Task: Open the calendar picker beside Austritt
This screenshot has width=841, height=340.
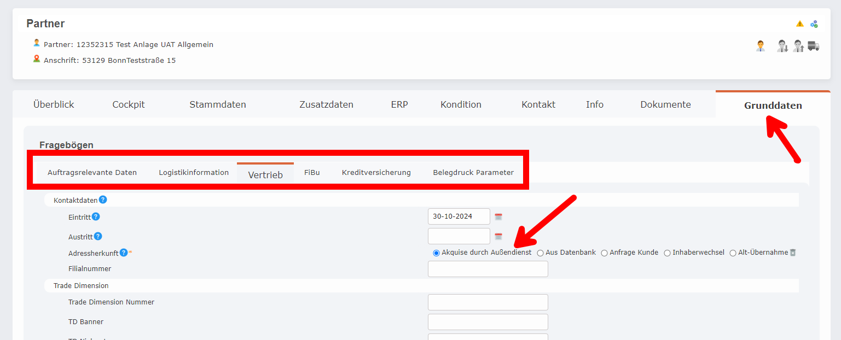Action: click(x=498, y=236)
